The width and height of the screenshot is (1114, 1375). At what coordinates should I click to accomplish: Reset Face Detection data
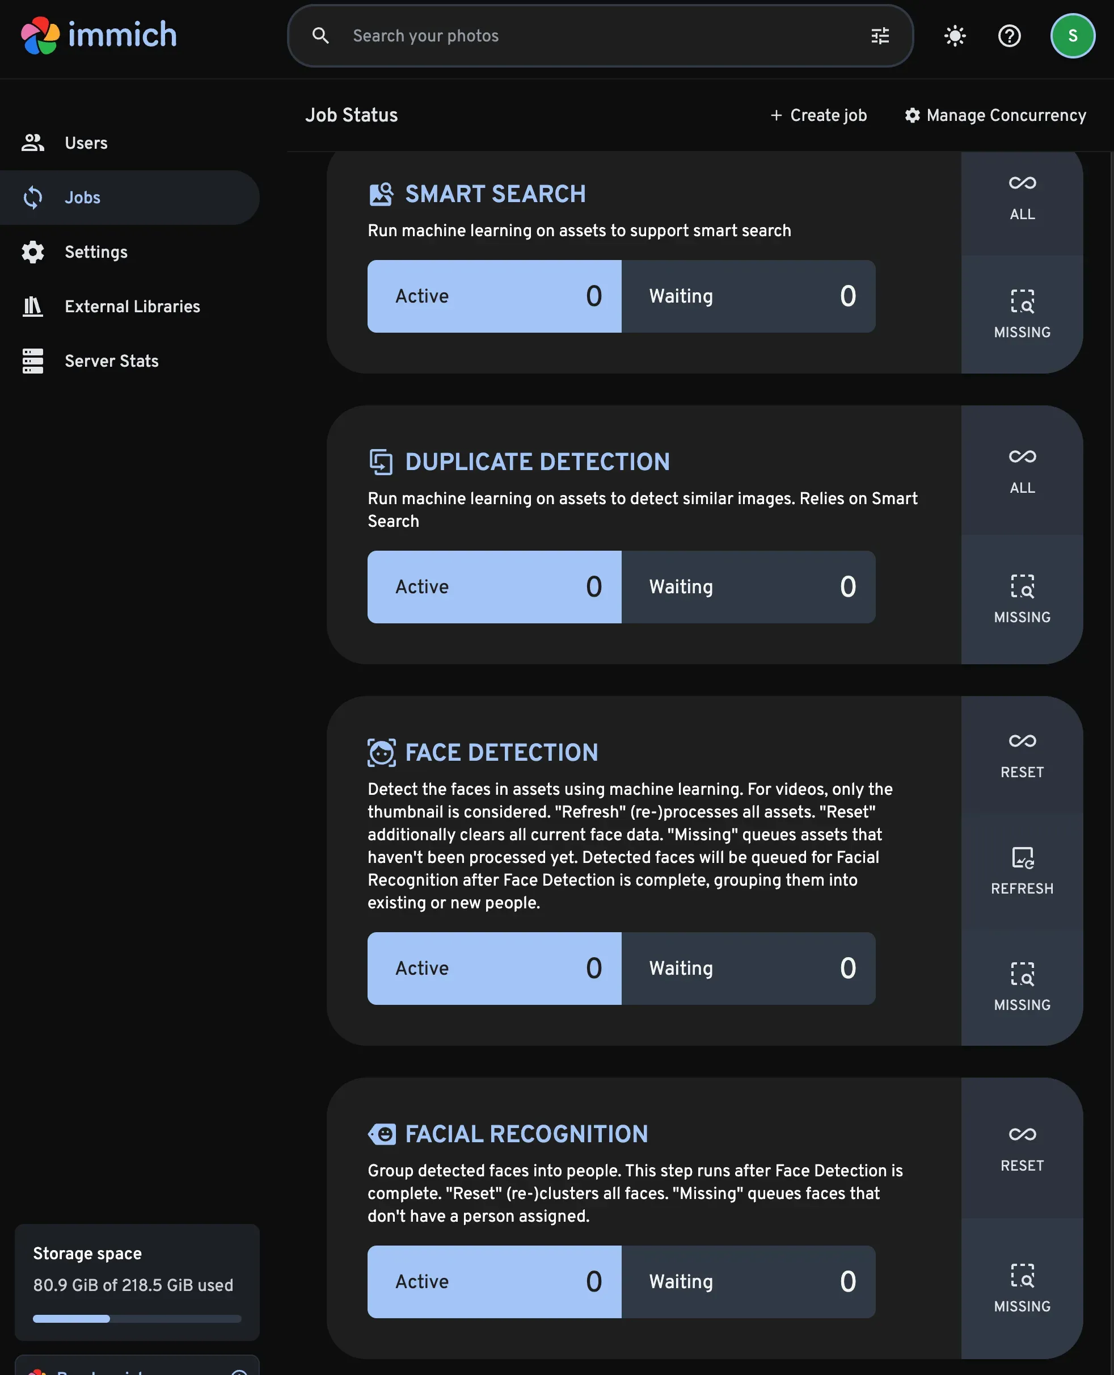(x=1022, y=755)
